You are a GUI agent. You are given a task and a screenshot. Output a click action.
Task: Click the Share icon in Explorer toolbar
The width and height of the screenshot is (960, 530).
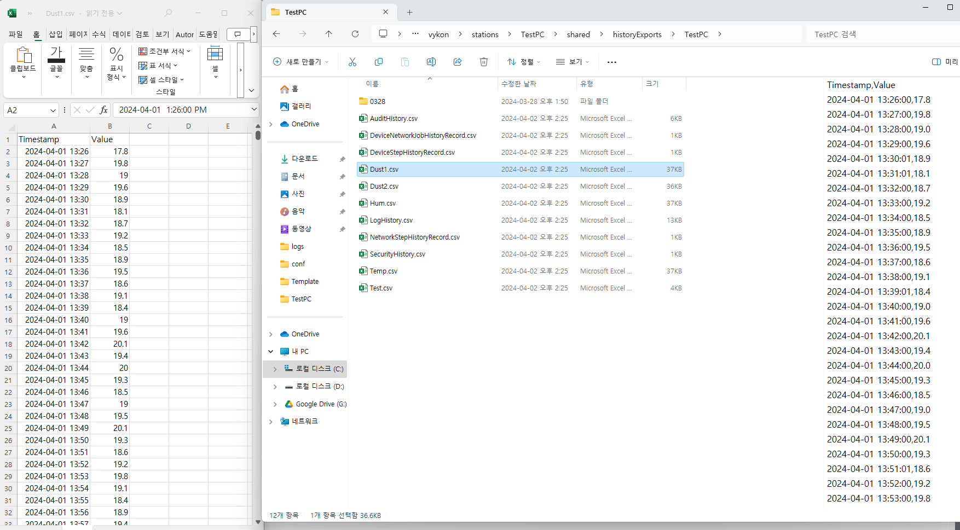(458, 62)
